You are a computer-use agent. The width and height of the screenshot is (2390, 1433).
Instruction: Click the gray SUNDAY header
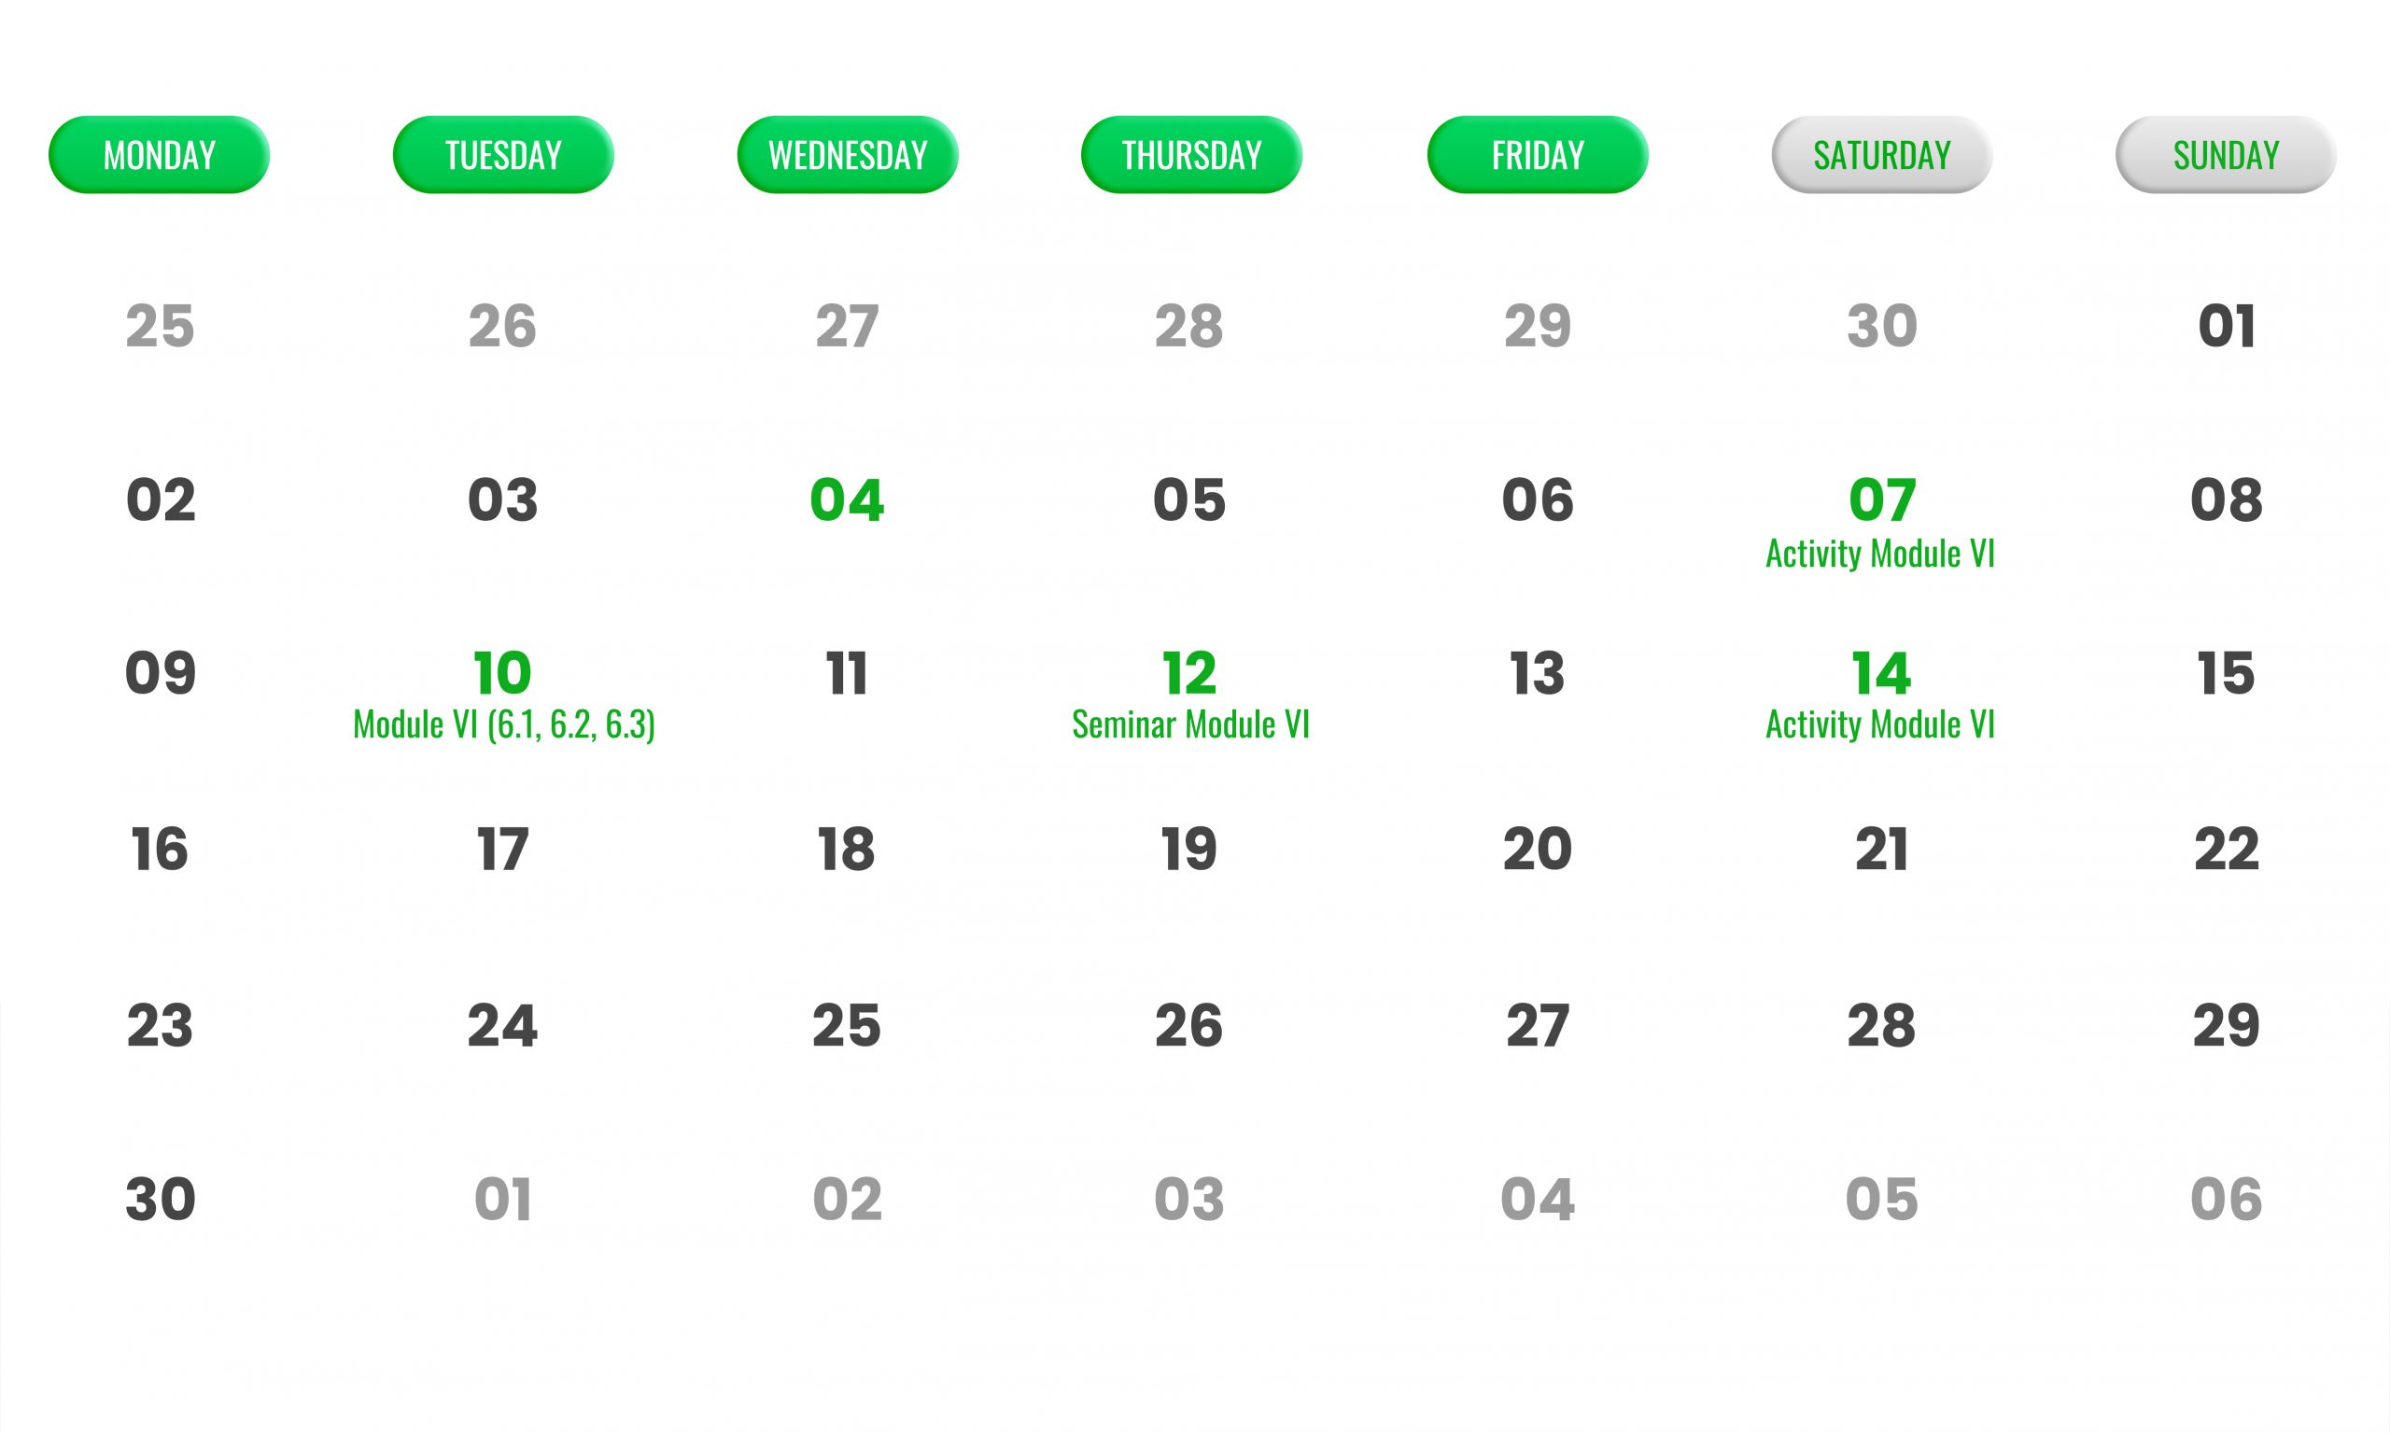coord(2226,154)
